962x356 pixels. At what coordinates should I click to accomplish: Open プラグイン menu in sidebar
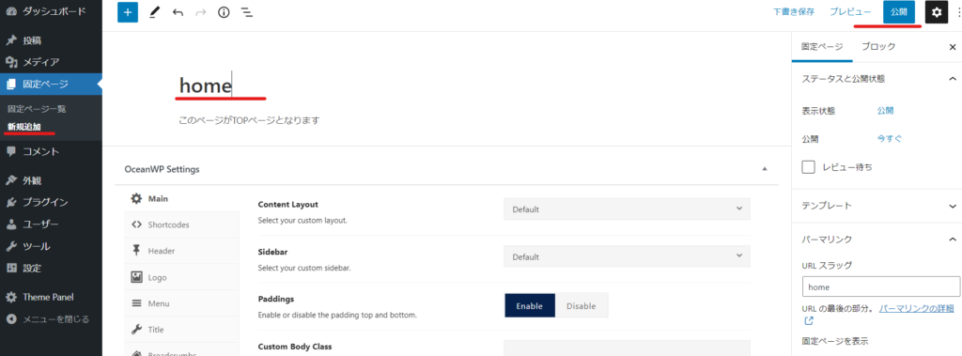click(52, 202)
